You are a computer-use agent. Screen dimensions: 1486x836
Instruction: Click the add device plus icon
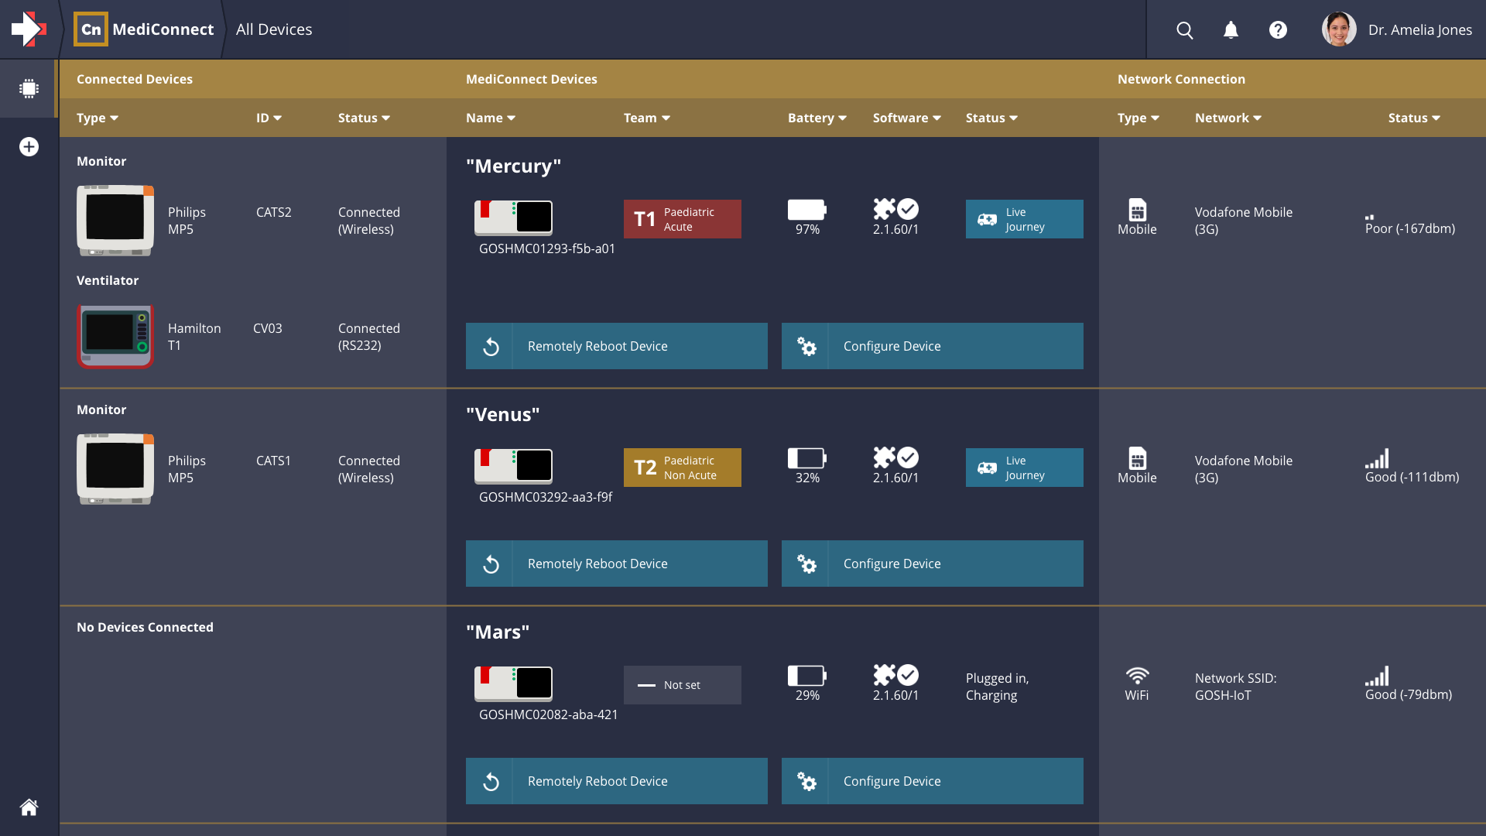29,146
